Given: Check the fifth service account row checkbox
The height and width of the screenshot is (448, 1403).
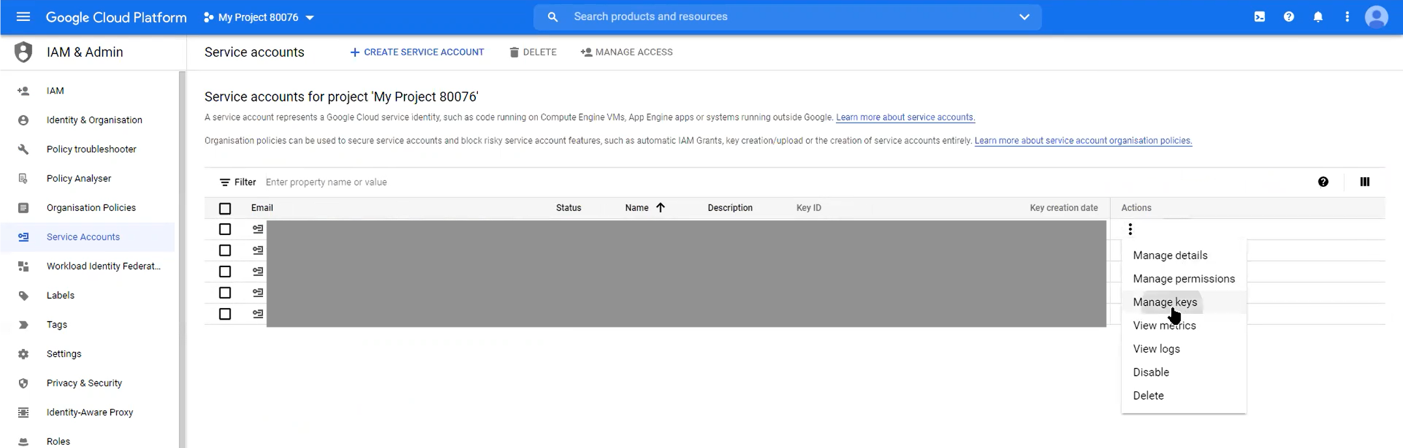Looking at the screenshot, I should 225,314.
